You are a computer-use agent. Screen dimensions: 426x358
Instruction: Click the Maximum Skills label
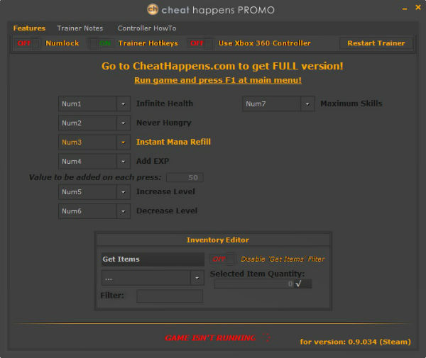(351, 104)
